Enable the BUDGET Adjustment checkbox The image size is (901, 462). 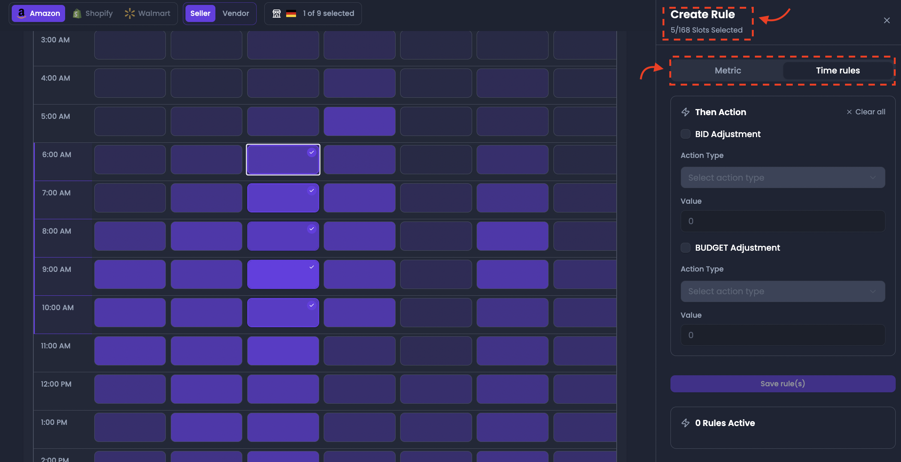(x=686, y=248)
